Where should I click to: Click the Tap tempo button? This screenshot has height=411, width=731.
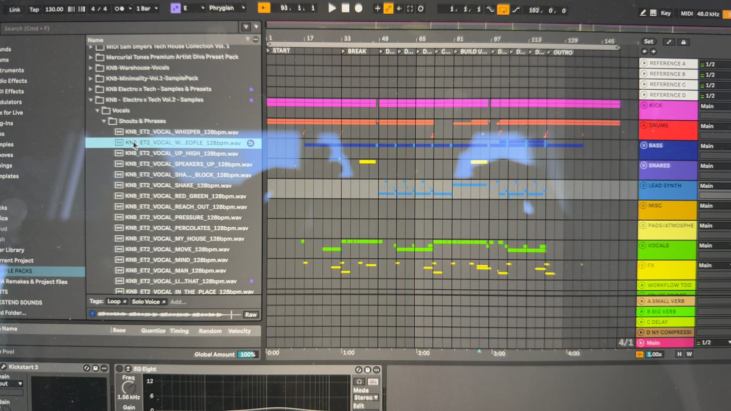34,9
